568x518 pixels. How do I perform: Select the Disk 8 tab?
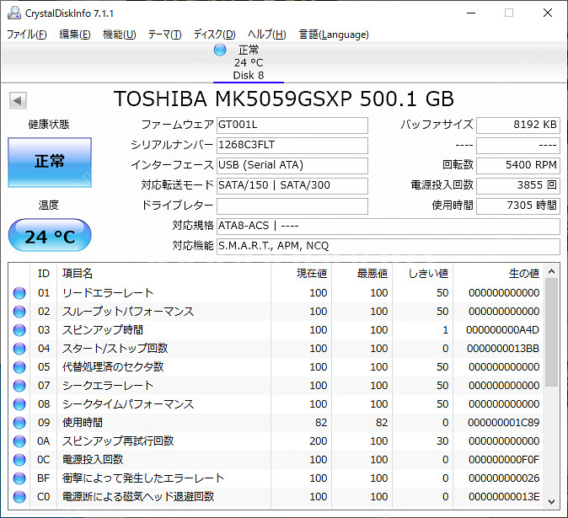coord(249,62)
